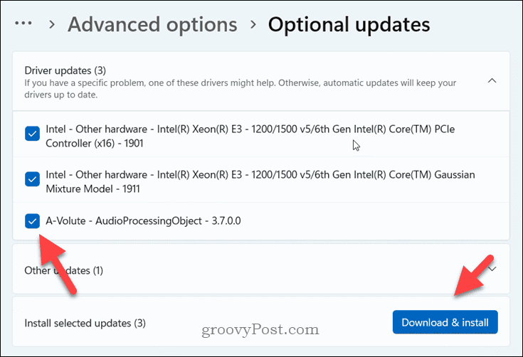Image resolution: width=523 pixels, height=357 pixels.
Task: Click the Download & install button
Action: click(445, 322)
